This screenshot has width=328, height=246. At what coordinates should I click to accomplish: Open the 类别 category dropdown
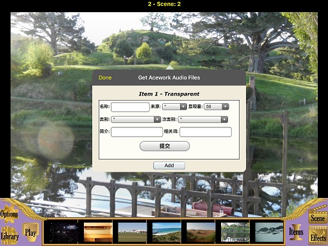point(136,119)
